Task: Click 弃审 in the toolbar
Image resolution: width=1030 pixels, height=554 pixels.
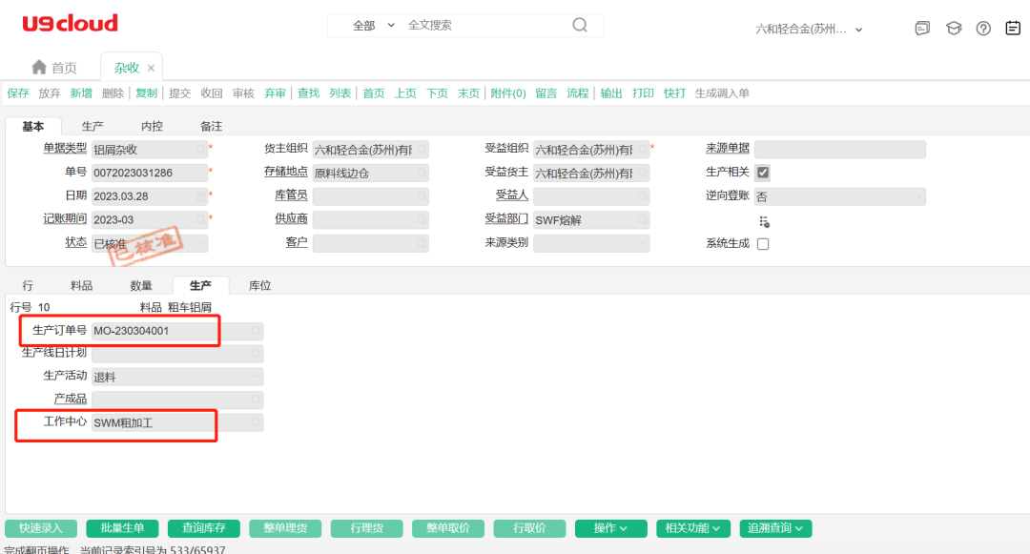Action: tap(276, 93)
